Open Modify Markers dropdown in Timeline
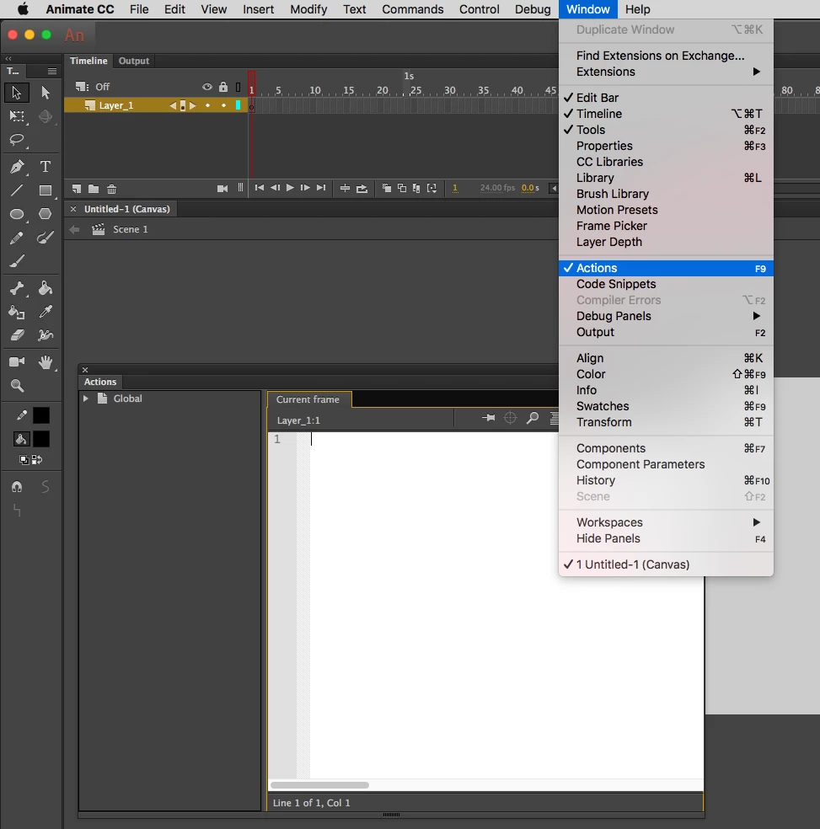The image size is (820, 829). pyautogui.click(x=432, y=188)
